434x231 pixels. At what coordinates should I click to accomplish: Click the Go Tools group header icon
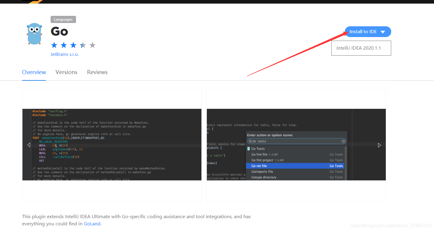tap(249, 149)
